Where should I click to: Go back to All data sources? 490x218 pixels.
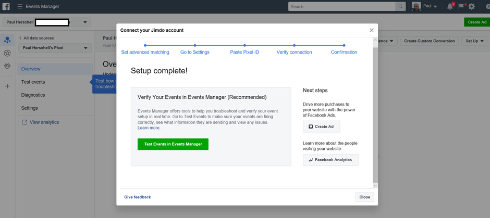[x=36, y=38]
